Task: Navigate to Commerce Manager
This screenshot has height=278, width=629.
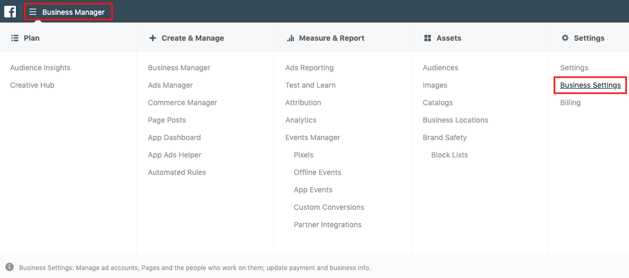Action: pos(182,103)
